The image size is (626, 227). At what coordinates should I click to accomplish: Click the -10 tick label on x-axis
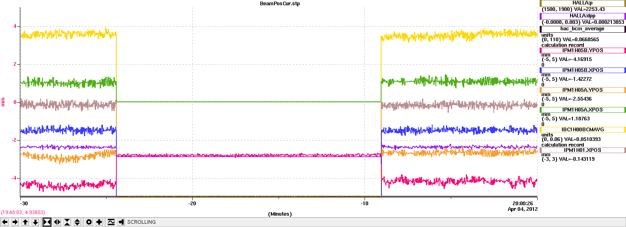click(x=364, y=203)
